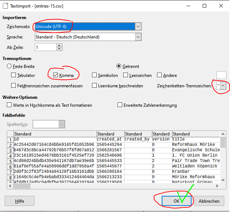Decrease the Ab Zeile value with the down arrow
230x212 pixels.
[x=59, y=49]
